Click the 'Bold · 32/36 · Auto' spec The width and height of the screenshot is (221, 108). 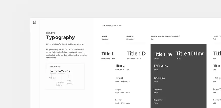pyautogui.click(x=122, y=70)
